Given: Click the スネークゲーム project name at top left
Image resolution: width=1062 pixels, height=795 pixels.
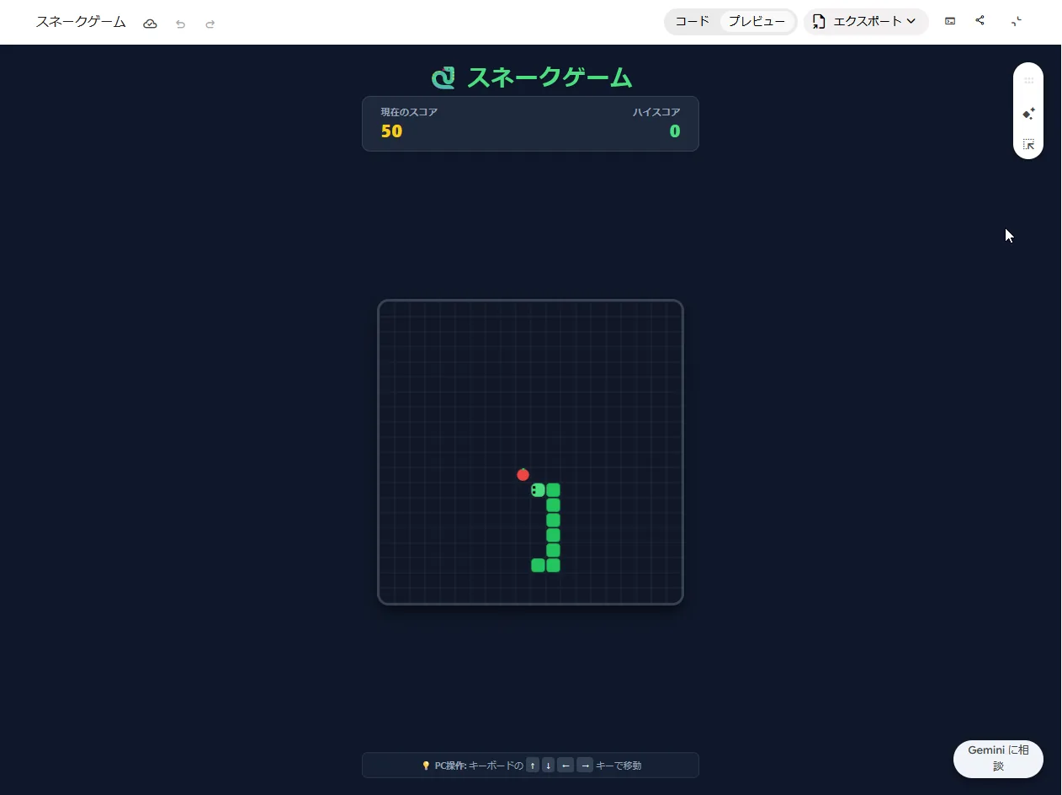Looking at the screenshot, I should coord(81,23).
